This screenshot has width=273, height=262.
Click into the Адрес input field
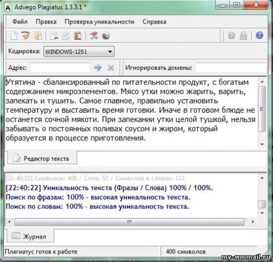60,68
